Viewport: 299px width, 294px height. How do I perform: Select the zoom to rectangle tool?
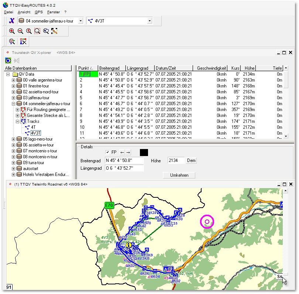tap(37, 31)
